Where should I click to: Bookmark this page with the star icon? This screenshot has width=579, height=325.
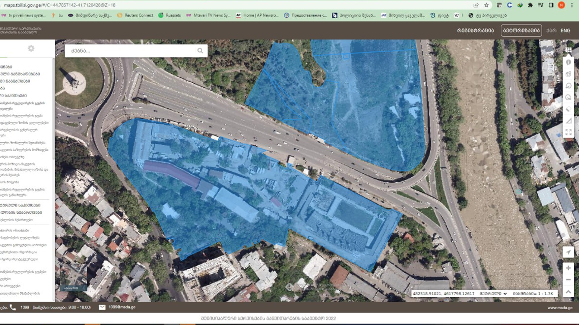pyautogui.click(x=486, y=5)
